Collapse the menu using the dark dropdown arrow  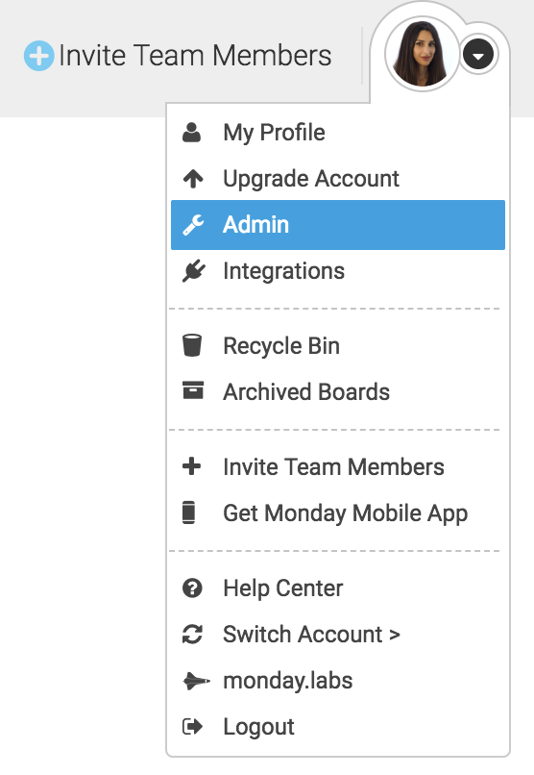[477, 55]
